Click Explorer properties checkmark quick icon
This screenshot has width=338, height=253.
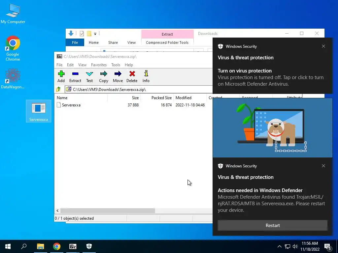82,34
